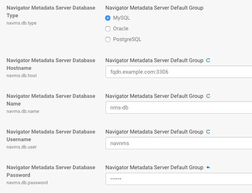Select the PostgreSQL radio option
The image size is (252, 193).
coord(108,39)
